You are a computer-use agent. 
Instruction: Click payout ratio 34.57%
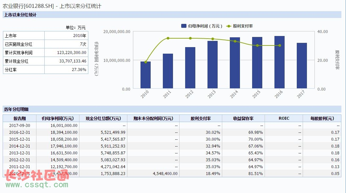tap(213, 153)
